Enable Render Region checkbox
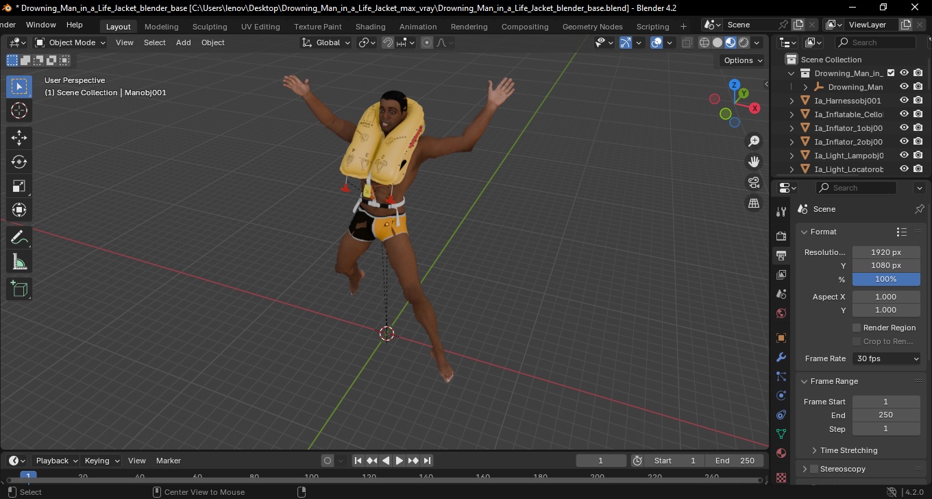Screen dimensions: 932x499 pos(857,328)
